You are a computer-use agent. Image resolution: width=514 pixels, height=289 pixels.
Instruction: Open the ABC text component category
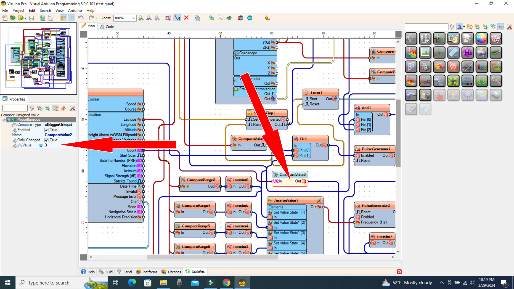(425, 81)
